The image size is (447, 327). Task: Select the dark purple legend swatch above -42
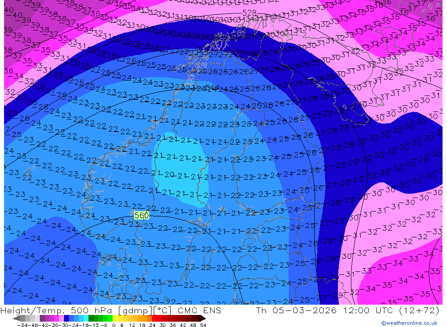coord(42,319)
